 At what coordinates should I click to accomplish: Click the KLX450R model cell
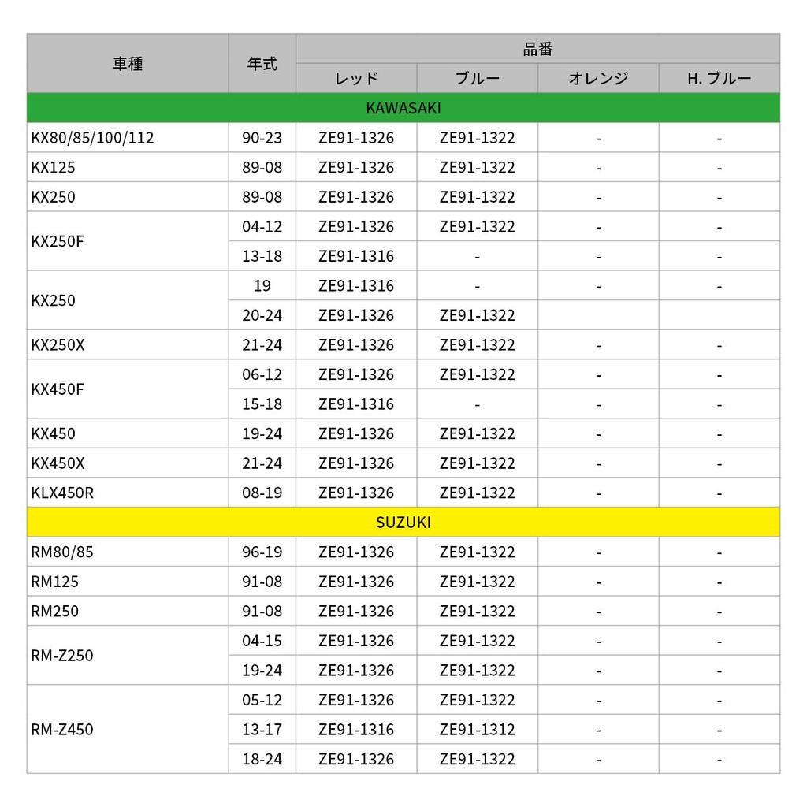pyautogui.click(x=62, y=493)
